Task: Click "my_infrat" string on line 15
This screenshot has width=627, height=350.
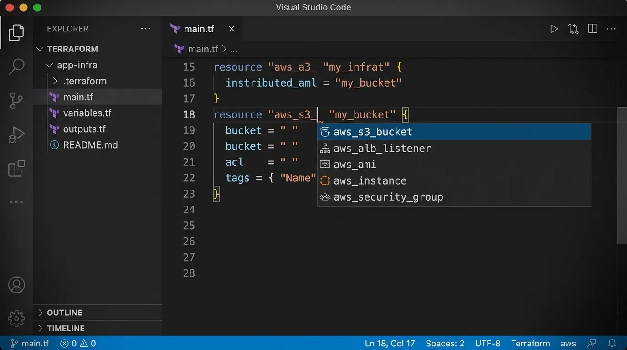Action: [356, 67]
